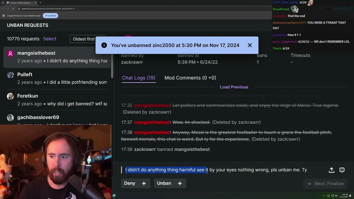Click Pulleft's avatar in request list
This screenshot has width=354, height=199.
point(10,75)
